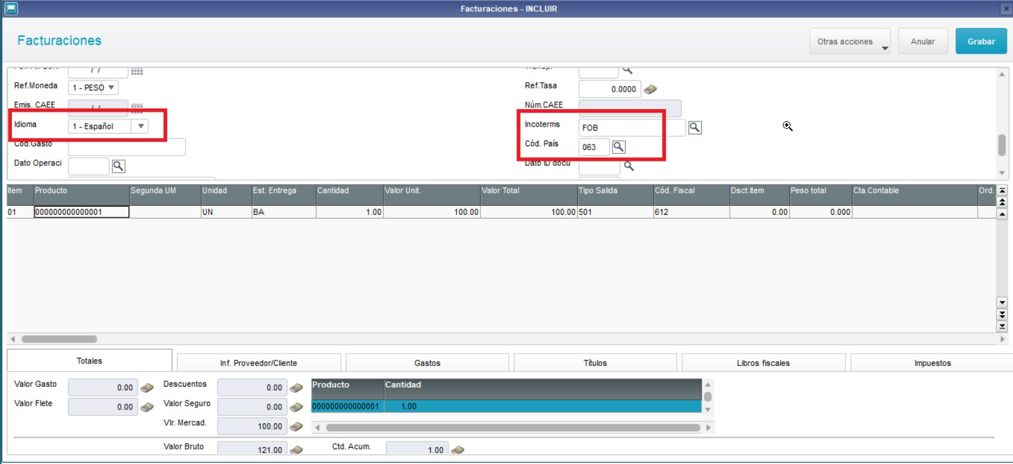Click scroll right arrow of items grid
This screenshot has width=1013, height=464.
[1002, 339]
